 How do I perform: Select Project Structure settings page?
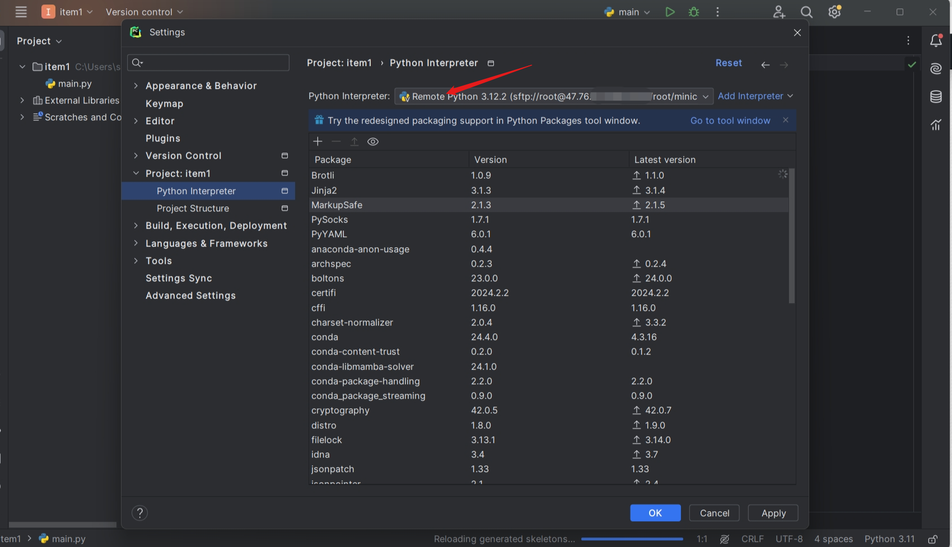(x=193, y=208)
